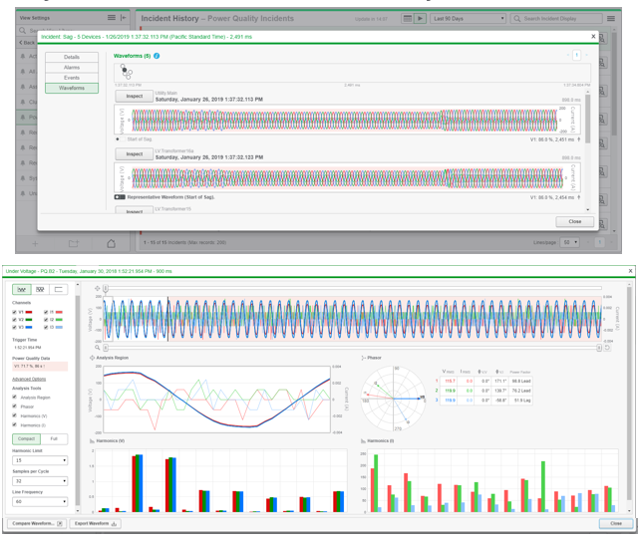Click the play auto-update icon
Viewport: 641px width, 541px height.
click(420, 18)
